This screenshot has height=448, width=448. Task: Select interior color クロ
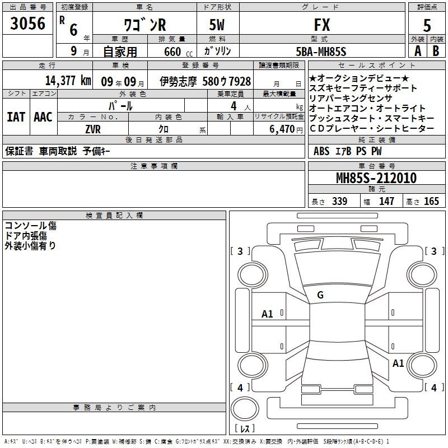tap(164, 129)
